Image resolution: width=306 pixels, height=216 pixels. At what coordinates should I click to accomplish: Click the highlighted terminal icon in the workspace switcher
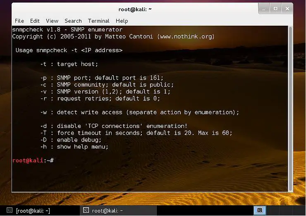coord(260,210)
